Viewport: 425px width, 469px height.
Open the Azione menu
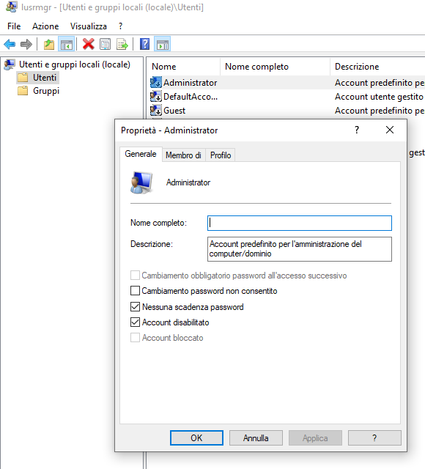coord(45,26)
